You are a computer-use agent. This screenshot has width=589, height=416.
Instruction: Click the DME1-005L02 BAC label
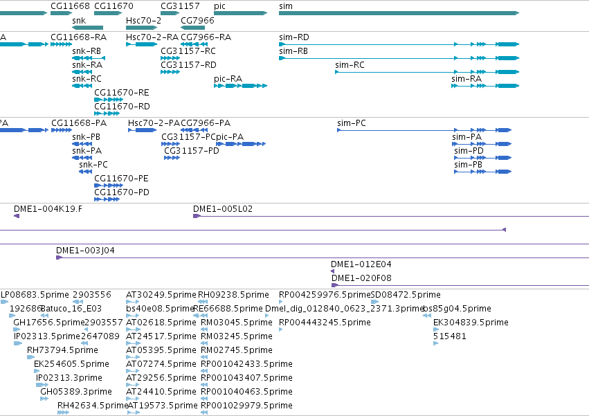tap(223, 209)
